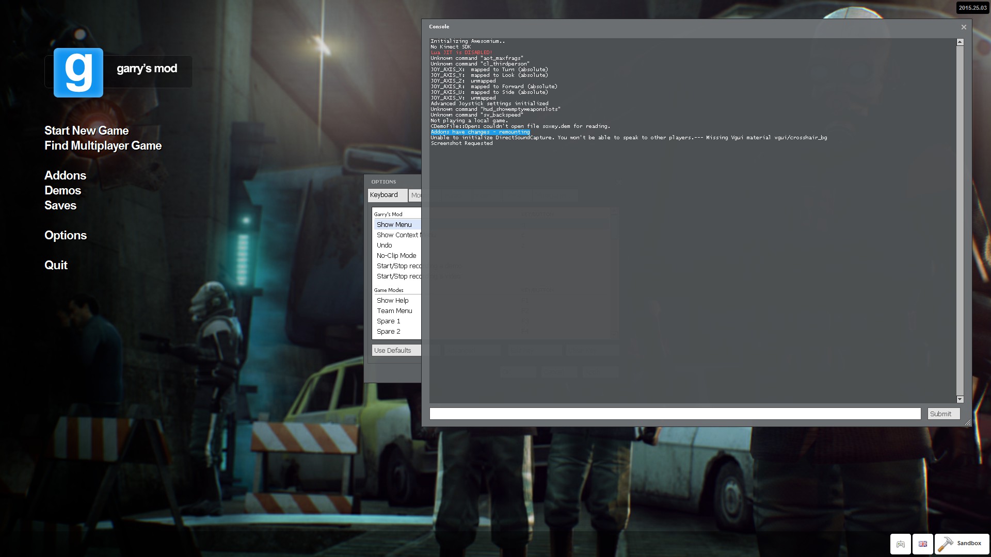Viewport: 991px width, 557px height.
Task: Open the Sandbox gamemode selector
Action: tap(962, 544)
